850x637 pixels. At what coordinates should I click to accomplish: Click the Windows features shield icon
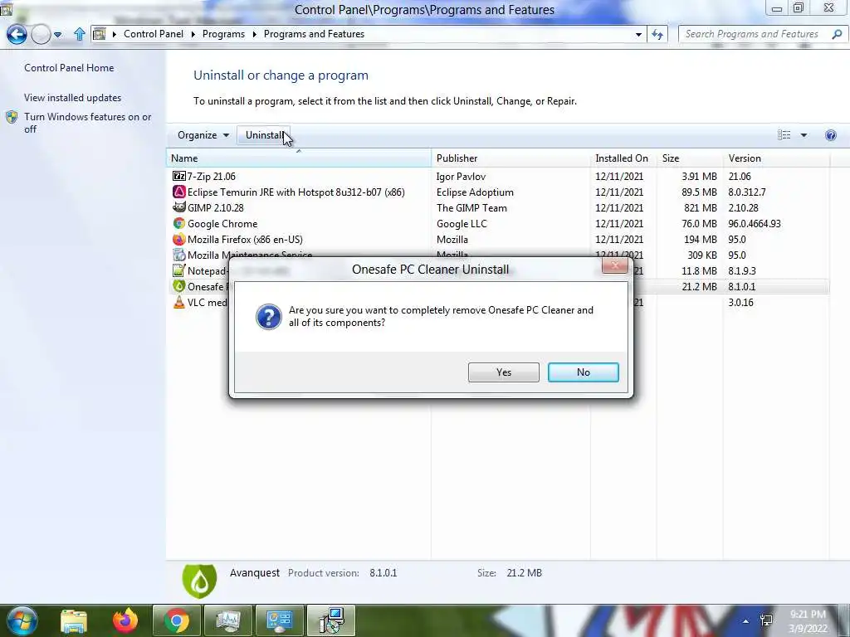(x=12, y=117)
